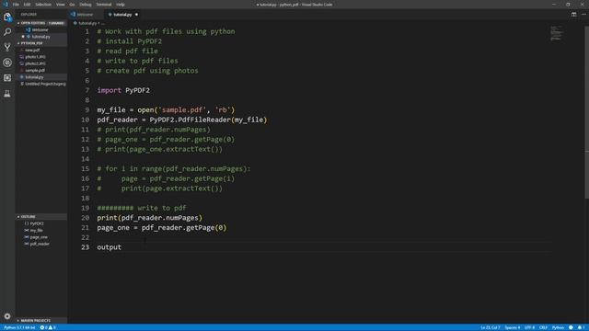Click 'page_one = pdf_reader.getPage(0)' on line 21
The width and height of the screenshot is (589, 331).
click(x=162, y=228)
